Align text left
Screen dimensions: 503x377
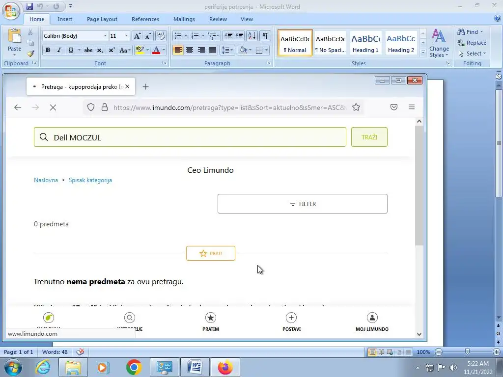178,50
